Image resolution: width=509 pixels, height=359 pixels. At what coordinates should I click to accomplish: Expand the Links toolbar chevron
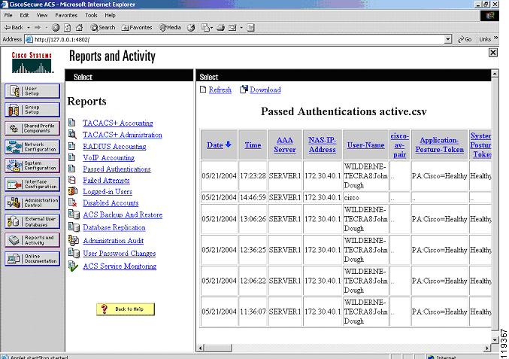click(x=495, y=38)
